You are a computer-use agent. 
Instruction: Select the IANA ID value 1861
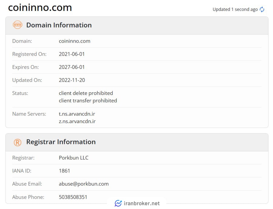[x=64, y=171]
